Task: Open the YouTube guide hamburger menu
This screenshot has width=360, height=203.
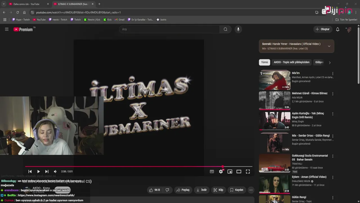Action: click(x=7, y=29)
